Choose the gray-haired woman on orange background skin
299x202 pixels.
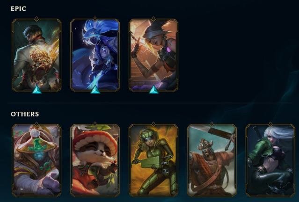[153, 55]
